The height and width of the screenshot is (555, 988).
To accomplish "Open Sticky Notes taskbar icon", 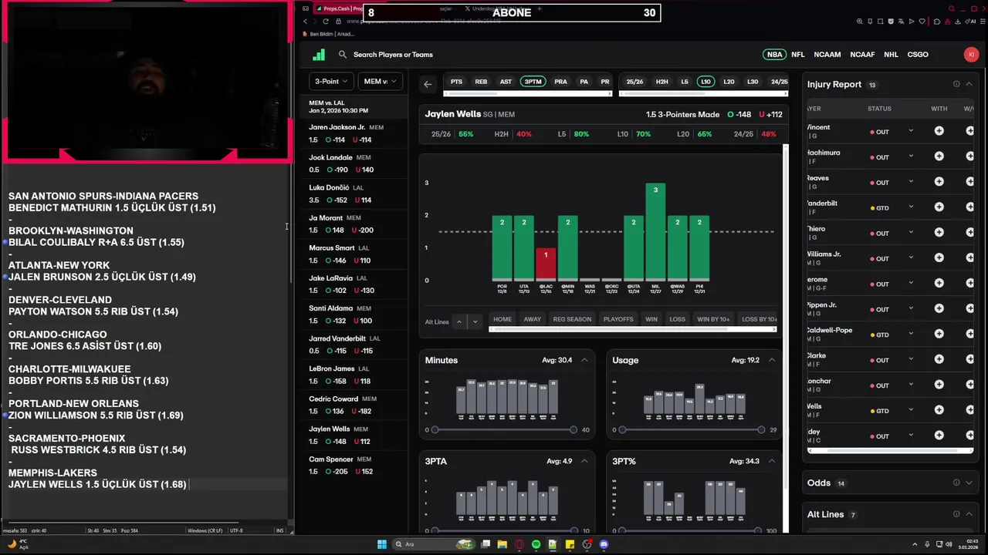I will click(x=570, y=544).
